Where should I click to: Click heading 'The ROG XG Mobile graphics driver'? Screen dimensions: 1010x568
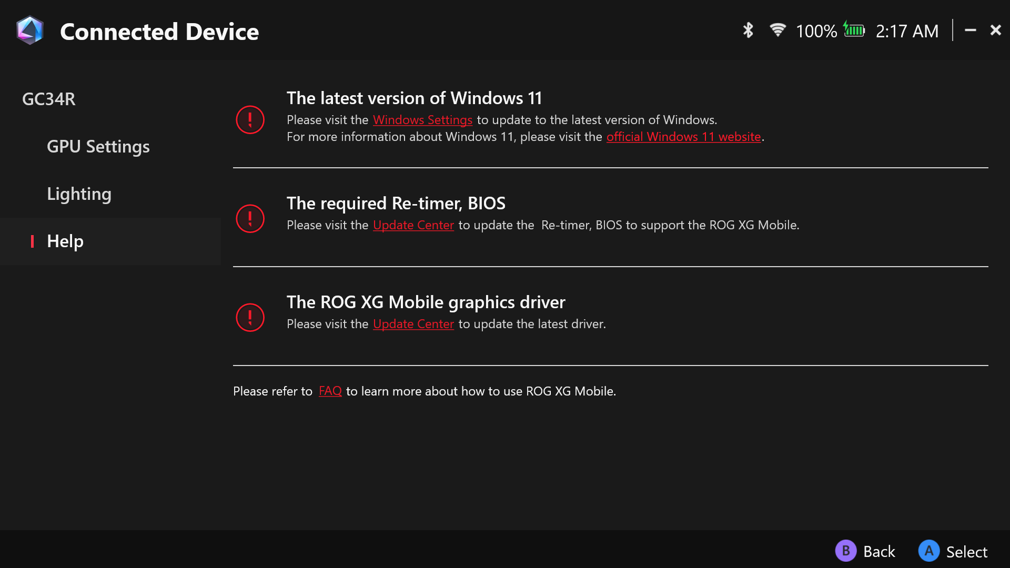[426, 302]
